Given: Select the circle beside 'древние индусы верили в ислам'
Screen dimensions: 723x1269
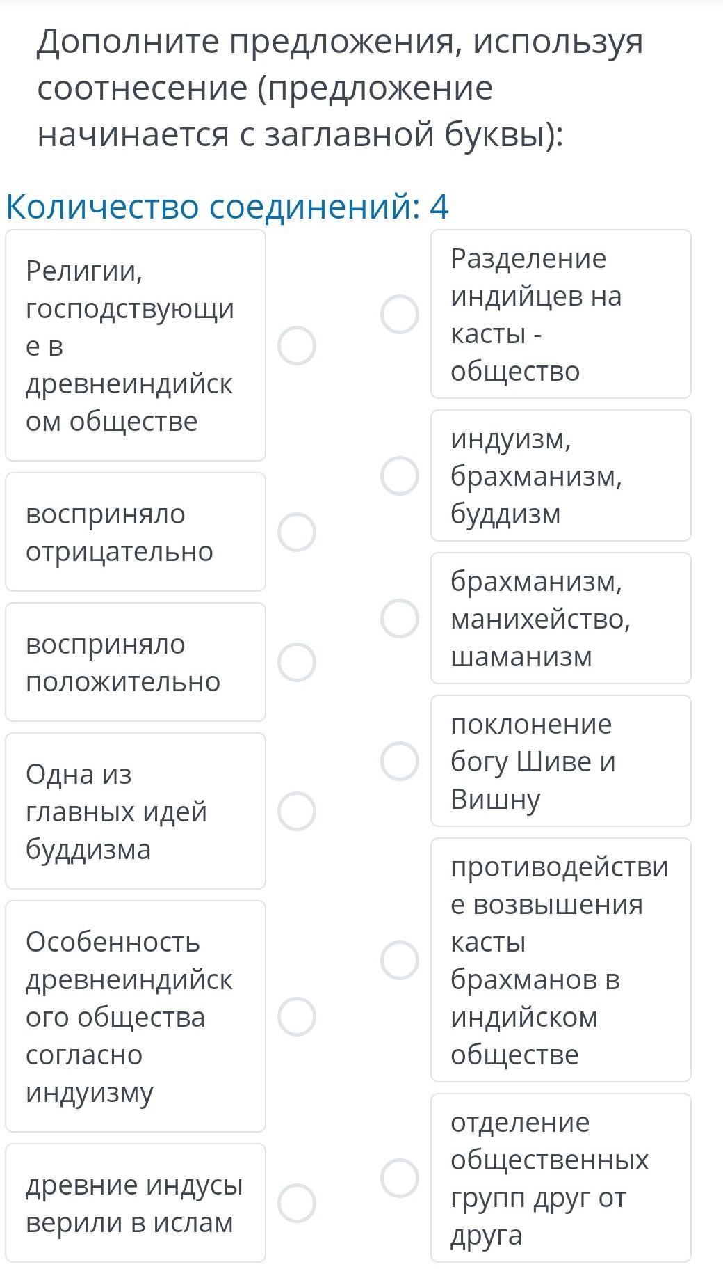Looking at the screenshot, I should 297,1203.
